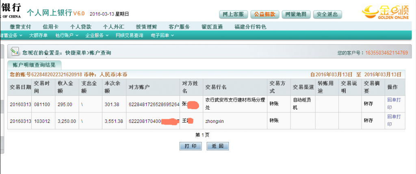
Task: Click the 安全退出 button
Action: click(327, 14)
